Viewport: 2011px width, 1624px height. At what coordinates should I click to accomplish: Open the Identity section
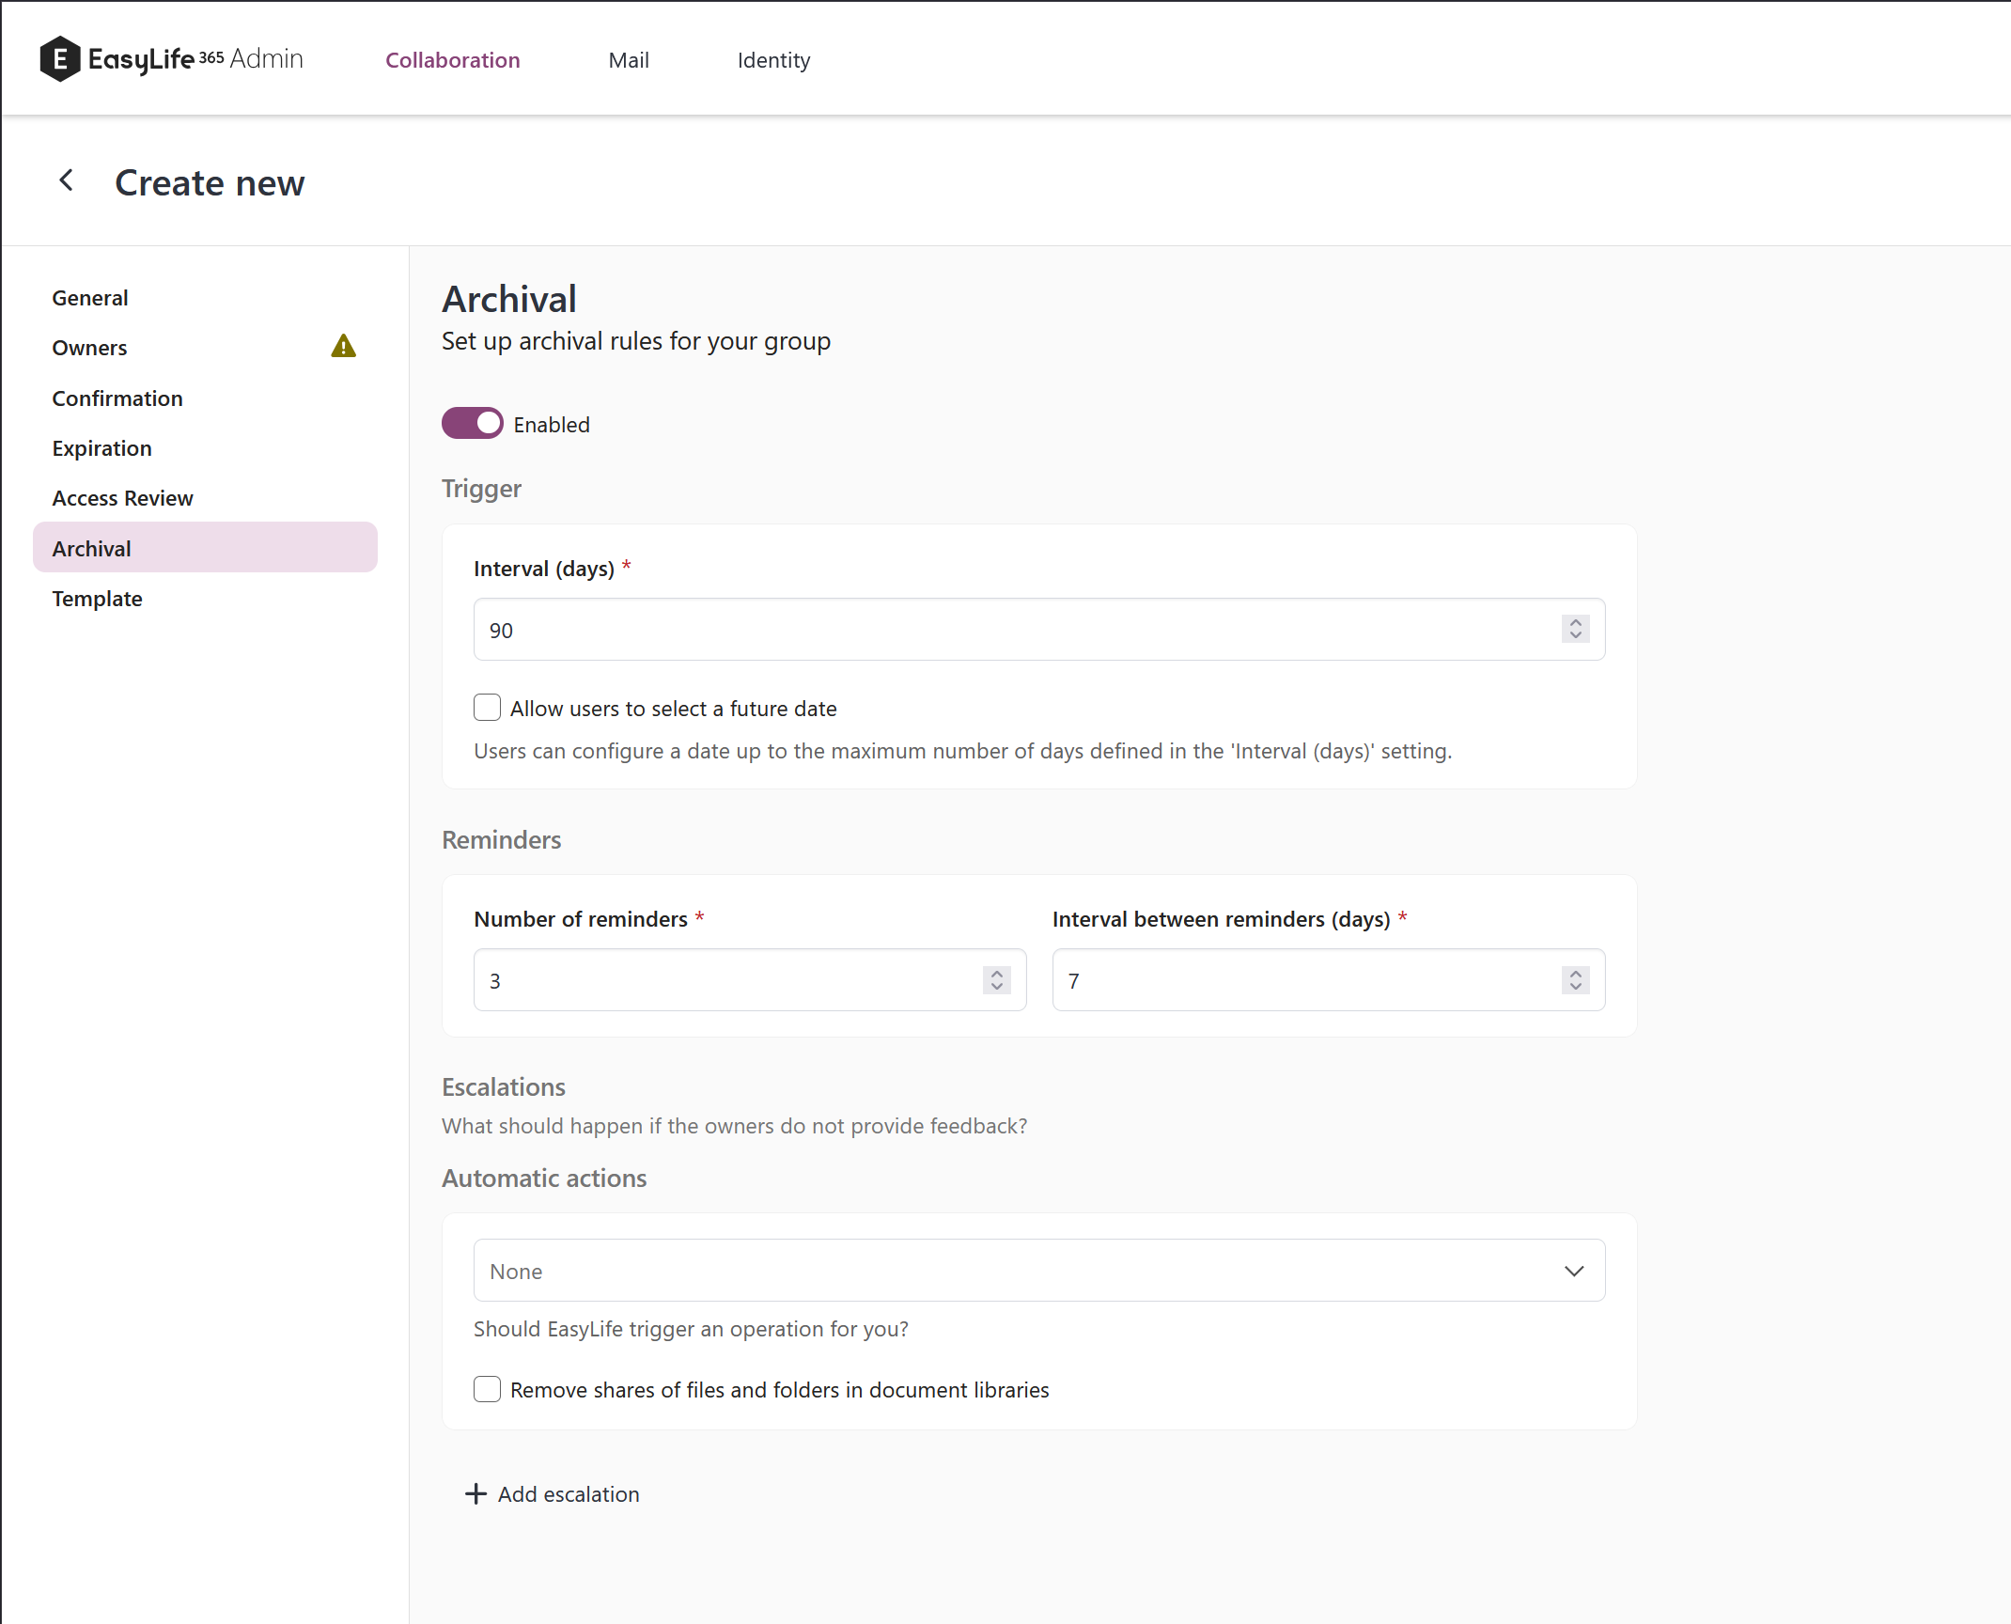(x=772, y=60)
